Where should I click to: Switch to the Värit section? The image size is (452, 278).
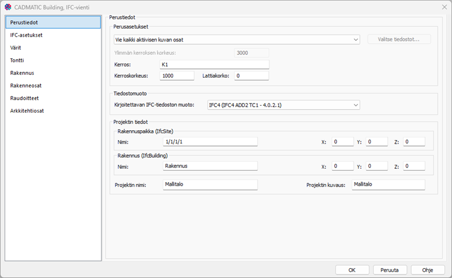(16, 47)
